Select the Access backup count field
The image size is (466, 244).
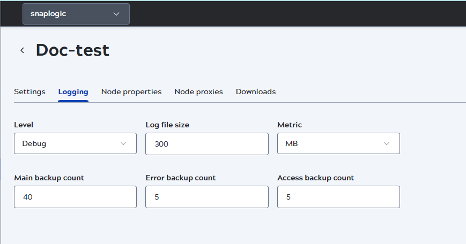tap(338, 197)
